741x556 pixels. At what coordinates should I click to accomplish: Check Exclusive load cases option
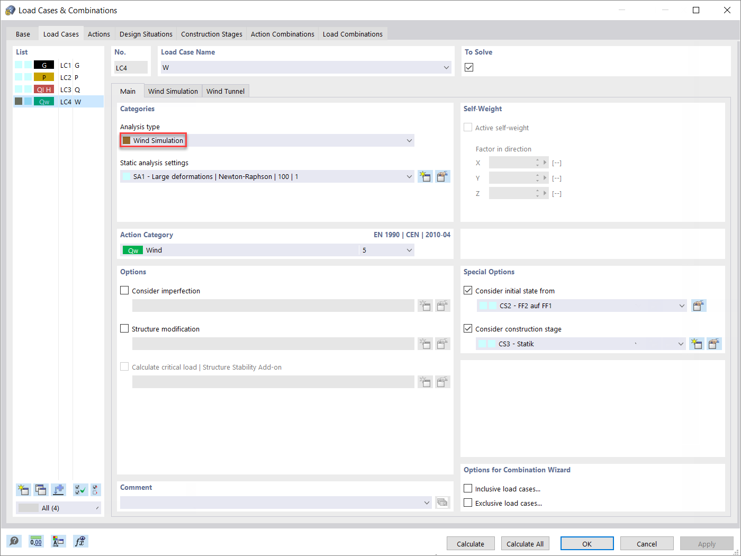(468, 503)
